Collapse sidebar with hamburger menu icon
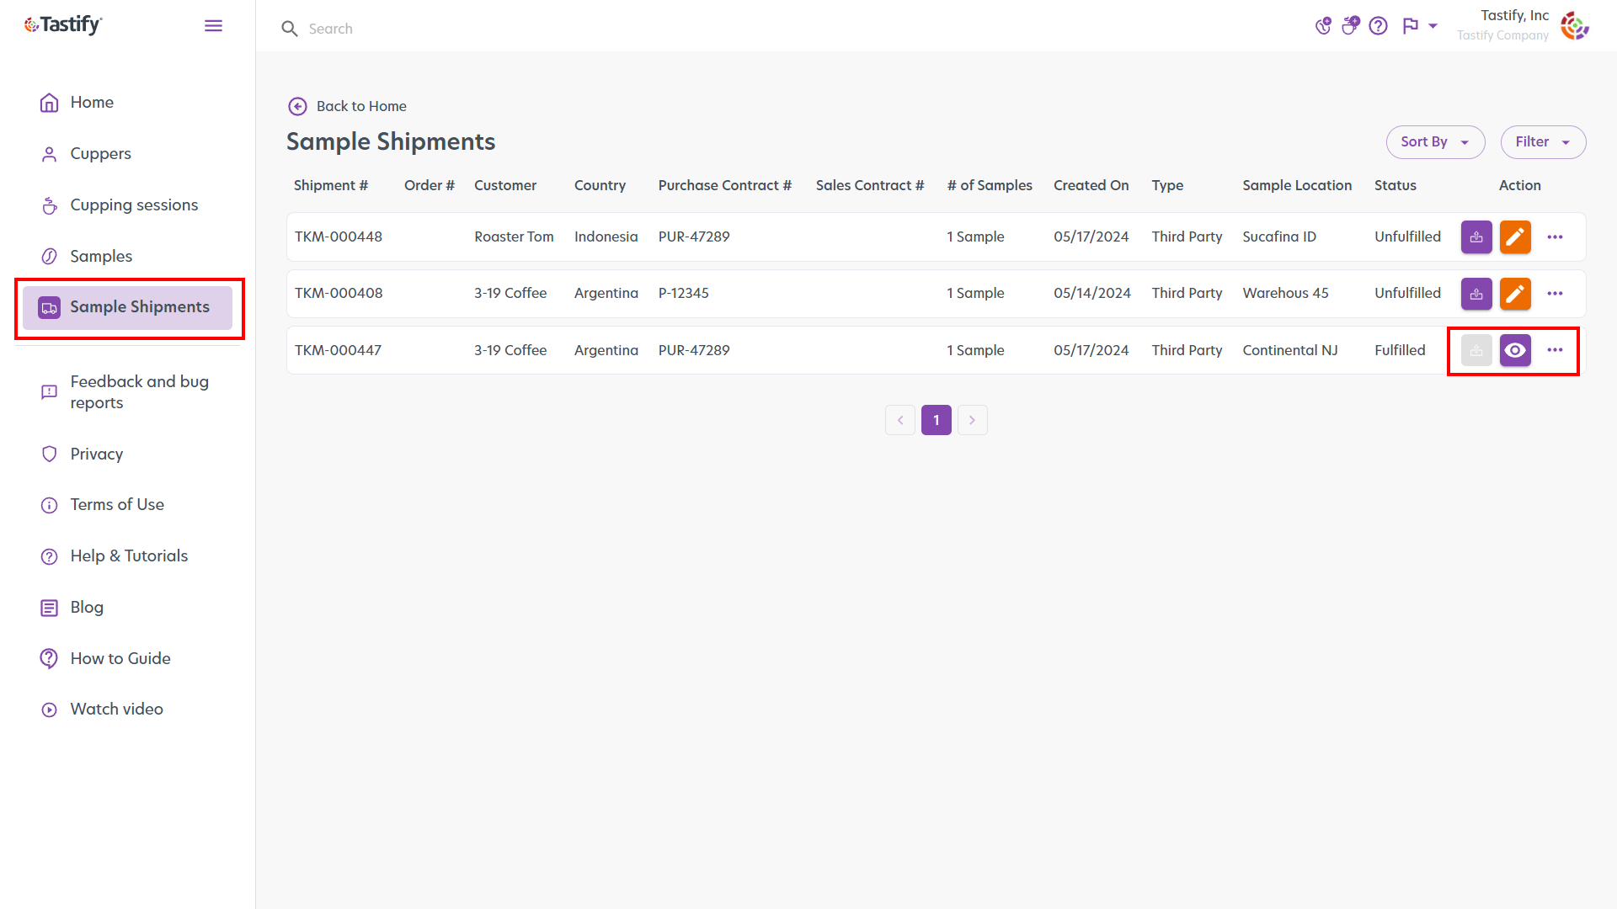The width and height of the screenshot is (1617, 909). (214, 26)
